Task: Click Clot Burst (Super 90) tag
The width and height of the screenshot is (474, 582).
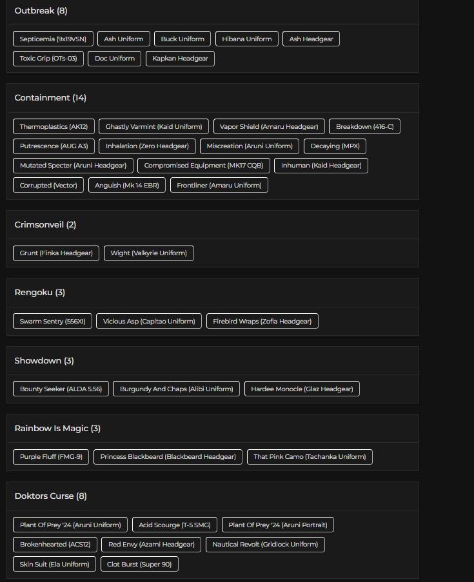Action: (x=139, y=564)
